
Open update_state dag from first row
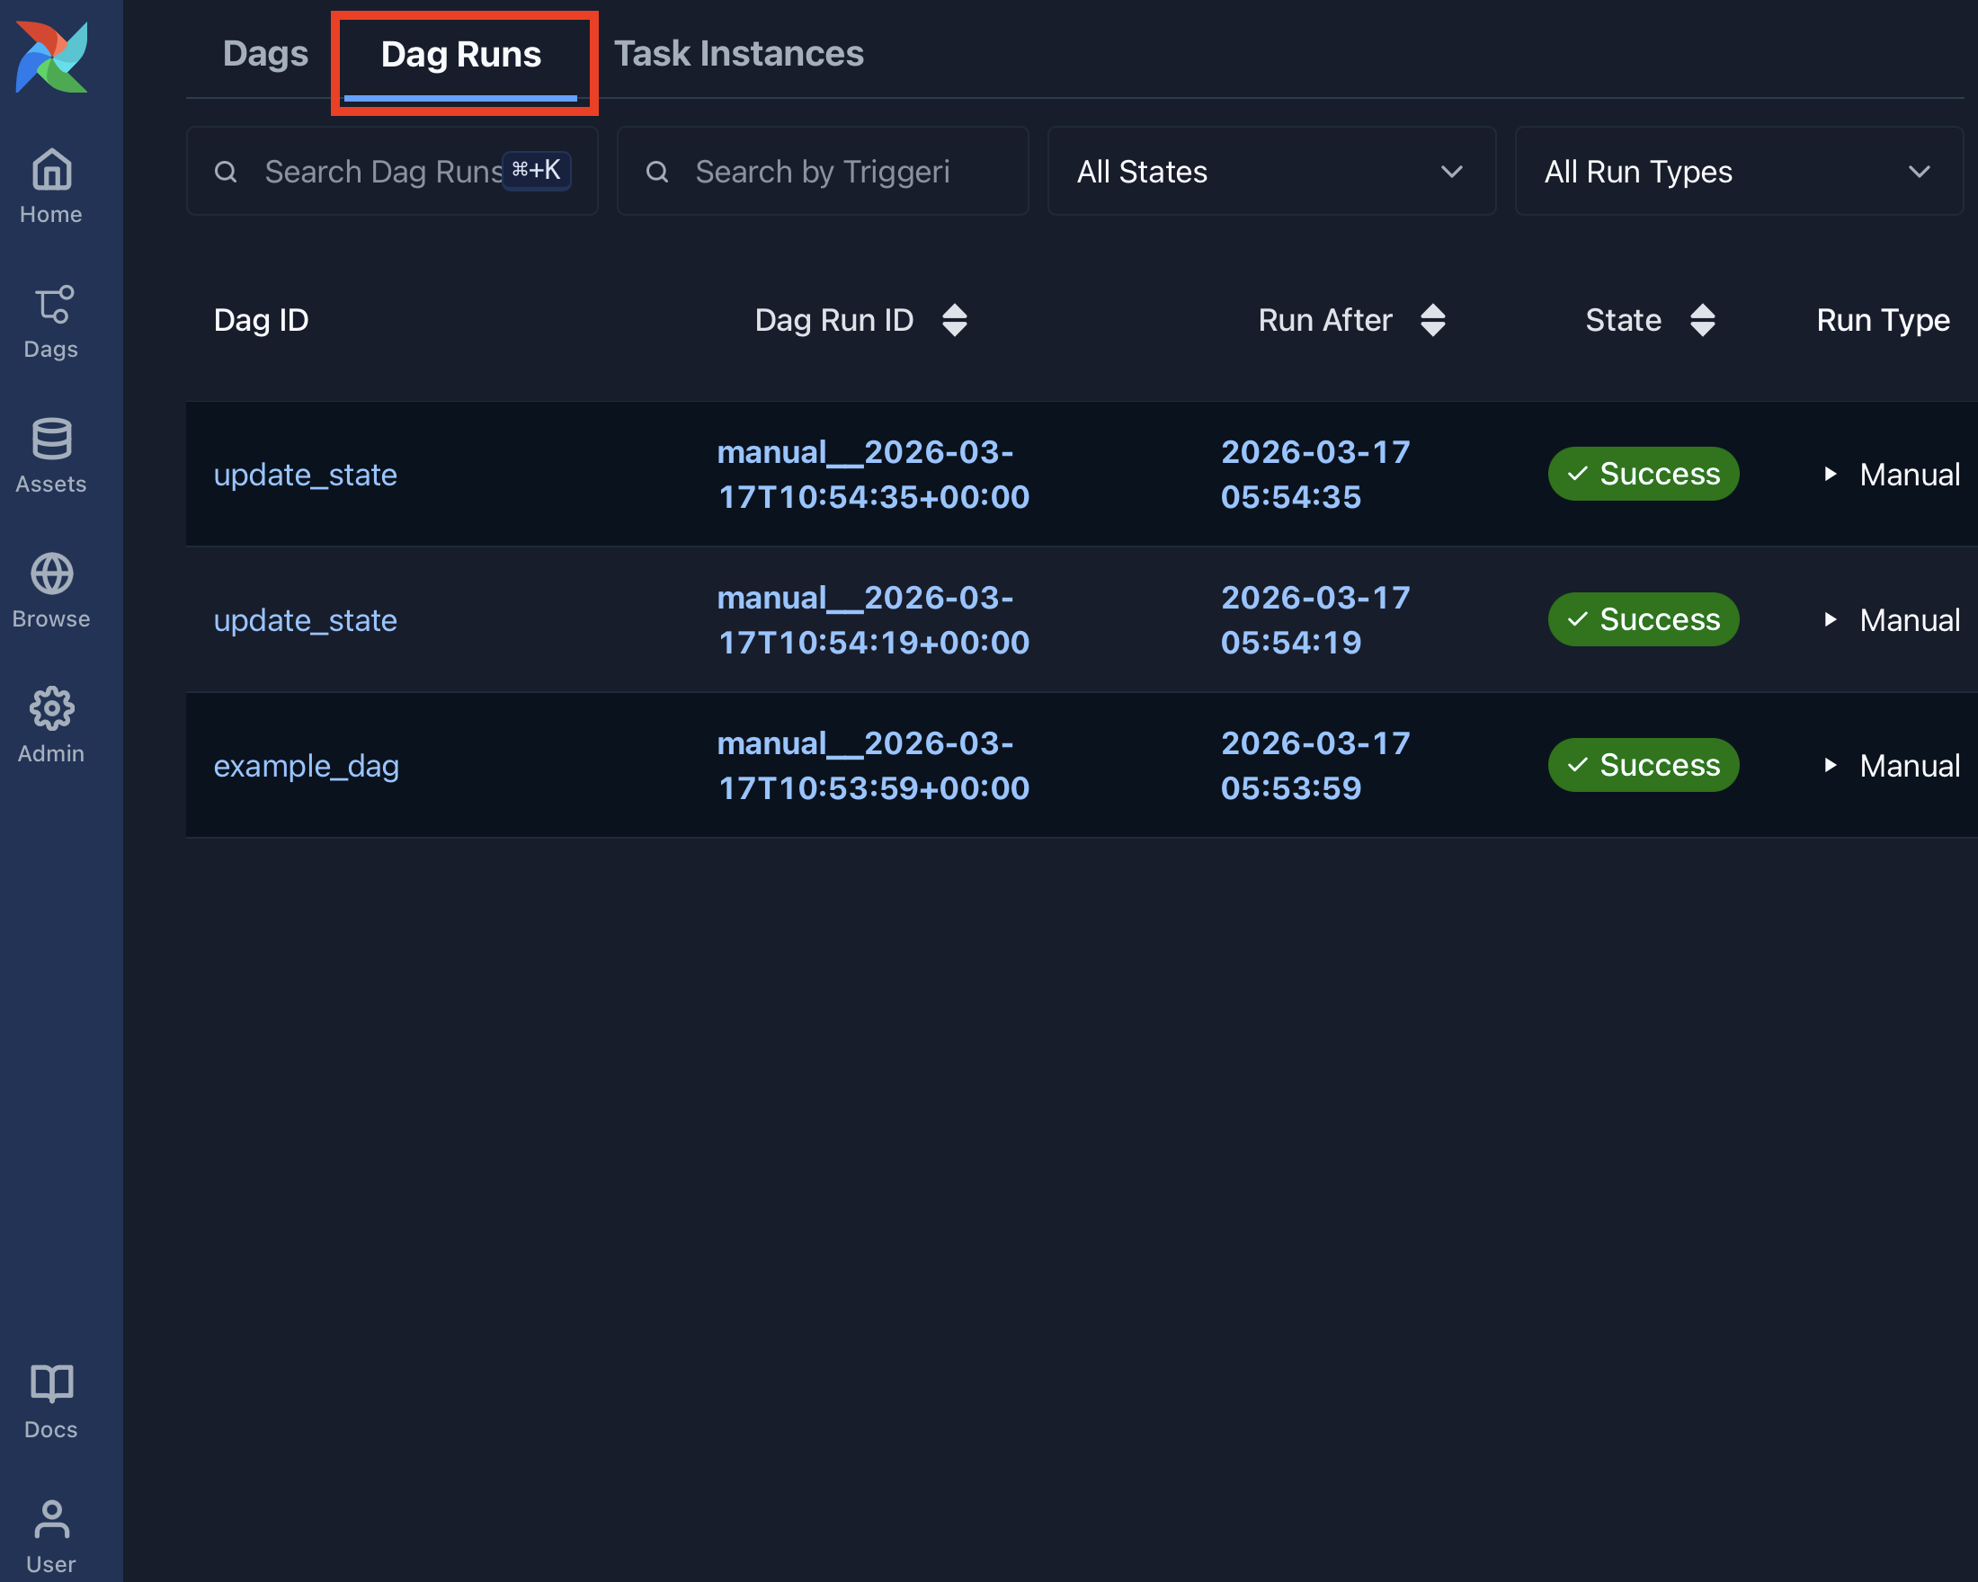pos(306,475)
